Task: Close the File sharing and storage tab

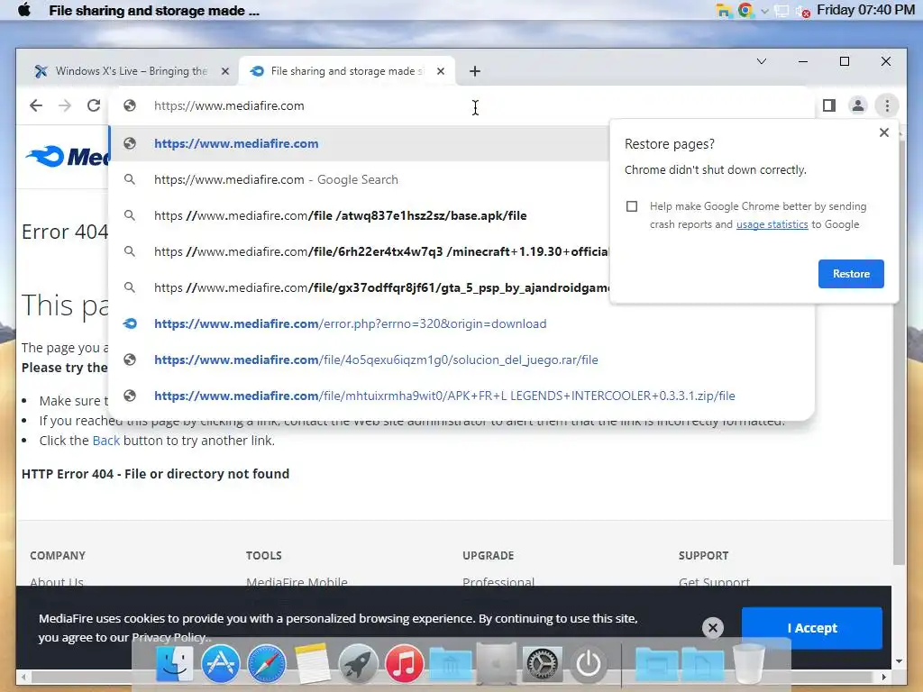Action: (x=440, y=71)
